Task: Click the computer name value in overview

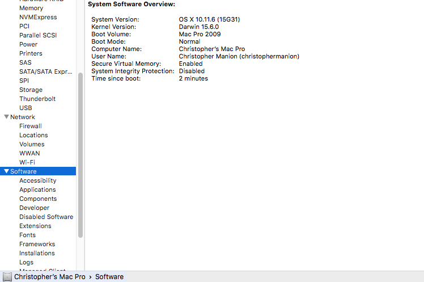Action: [x=212, y=49]
